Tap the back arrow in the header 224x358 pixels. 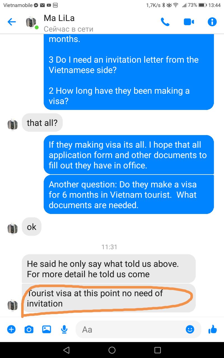[x=11, y=22]
